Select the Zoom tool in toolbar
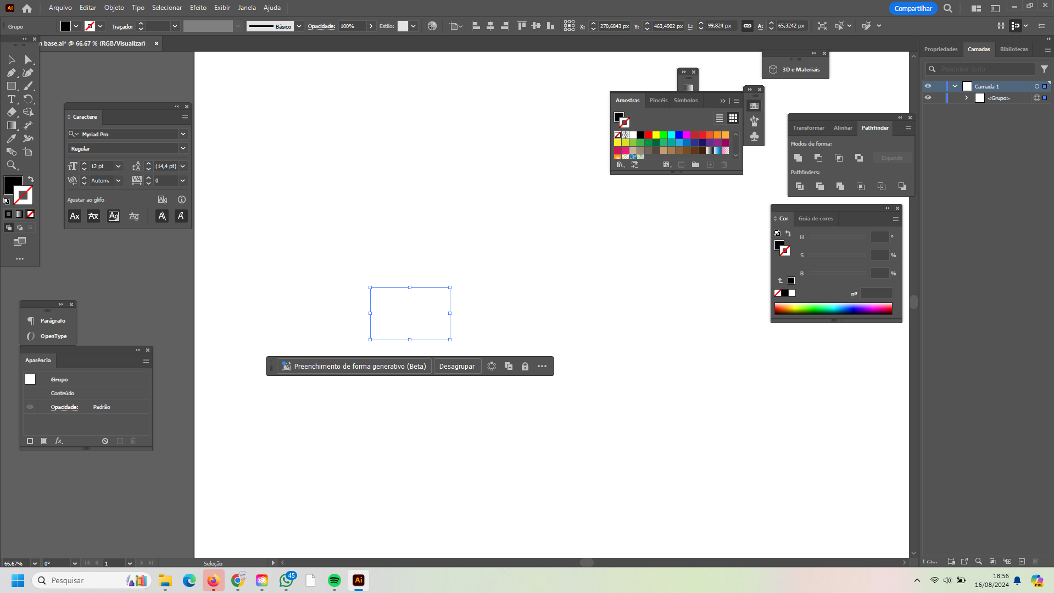This screenshot has width=1054, height=593. pos(12,165)
